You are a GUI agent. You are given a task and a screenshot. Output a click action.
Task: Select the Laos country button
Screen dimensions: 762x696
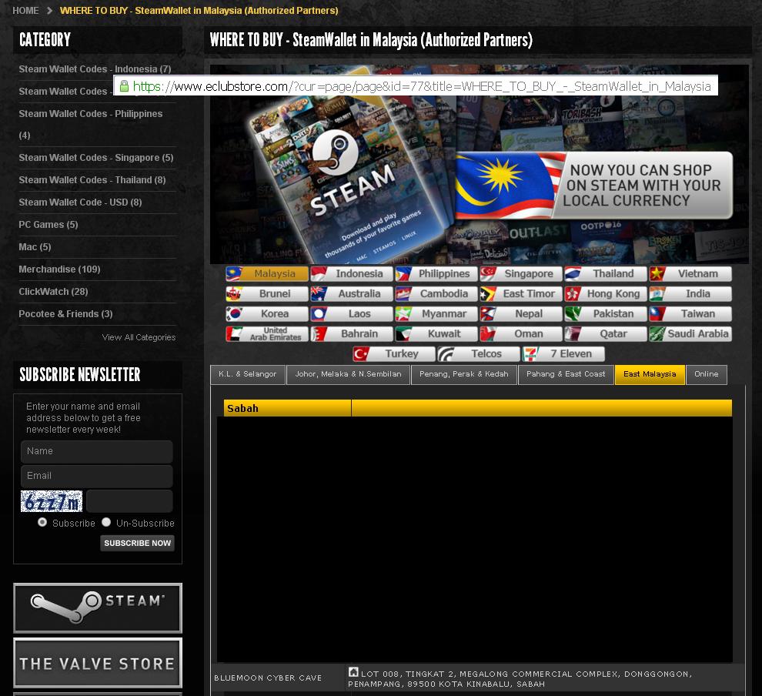click(x=351, y=314)
